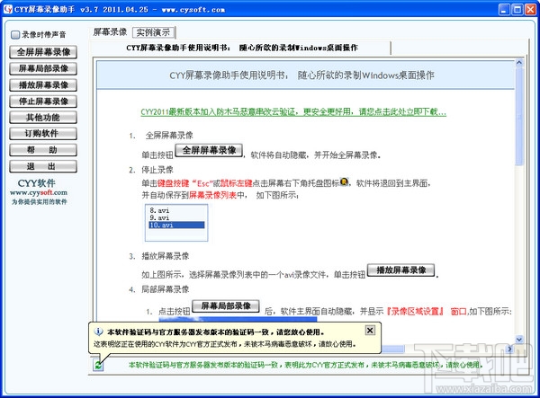The image size is (540, 398).
Task: Click the green verification status text at bottom
Action: 306,365
